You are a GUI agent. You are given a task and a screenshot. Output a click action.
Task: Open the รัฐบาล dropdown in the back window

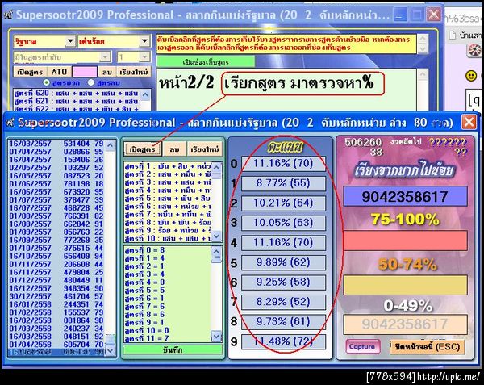click(70, 41)
